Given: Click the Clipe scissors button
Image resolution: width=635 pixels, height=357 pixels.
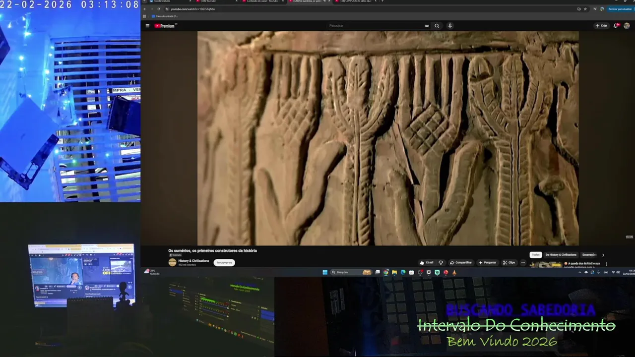Looking at the screenshot, I should 509,262.
